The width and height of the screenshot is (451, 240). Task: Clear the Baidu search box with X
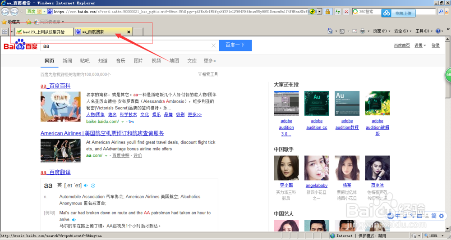coord(213,45)
